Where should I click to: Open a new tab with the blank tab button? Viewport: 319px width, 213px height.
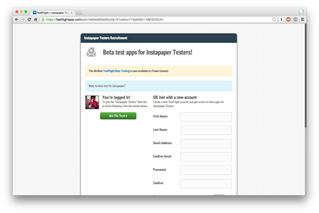pos(79,13)
